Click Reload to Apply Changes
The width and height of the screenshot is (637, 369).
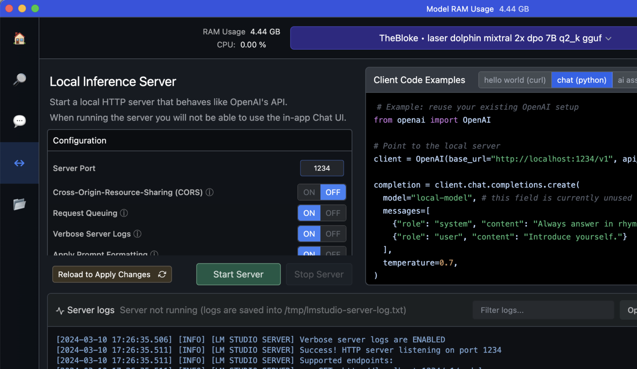pyautogui.click(x=112, y=275)
